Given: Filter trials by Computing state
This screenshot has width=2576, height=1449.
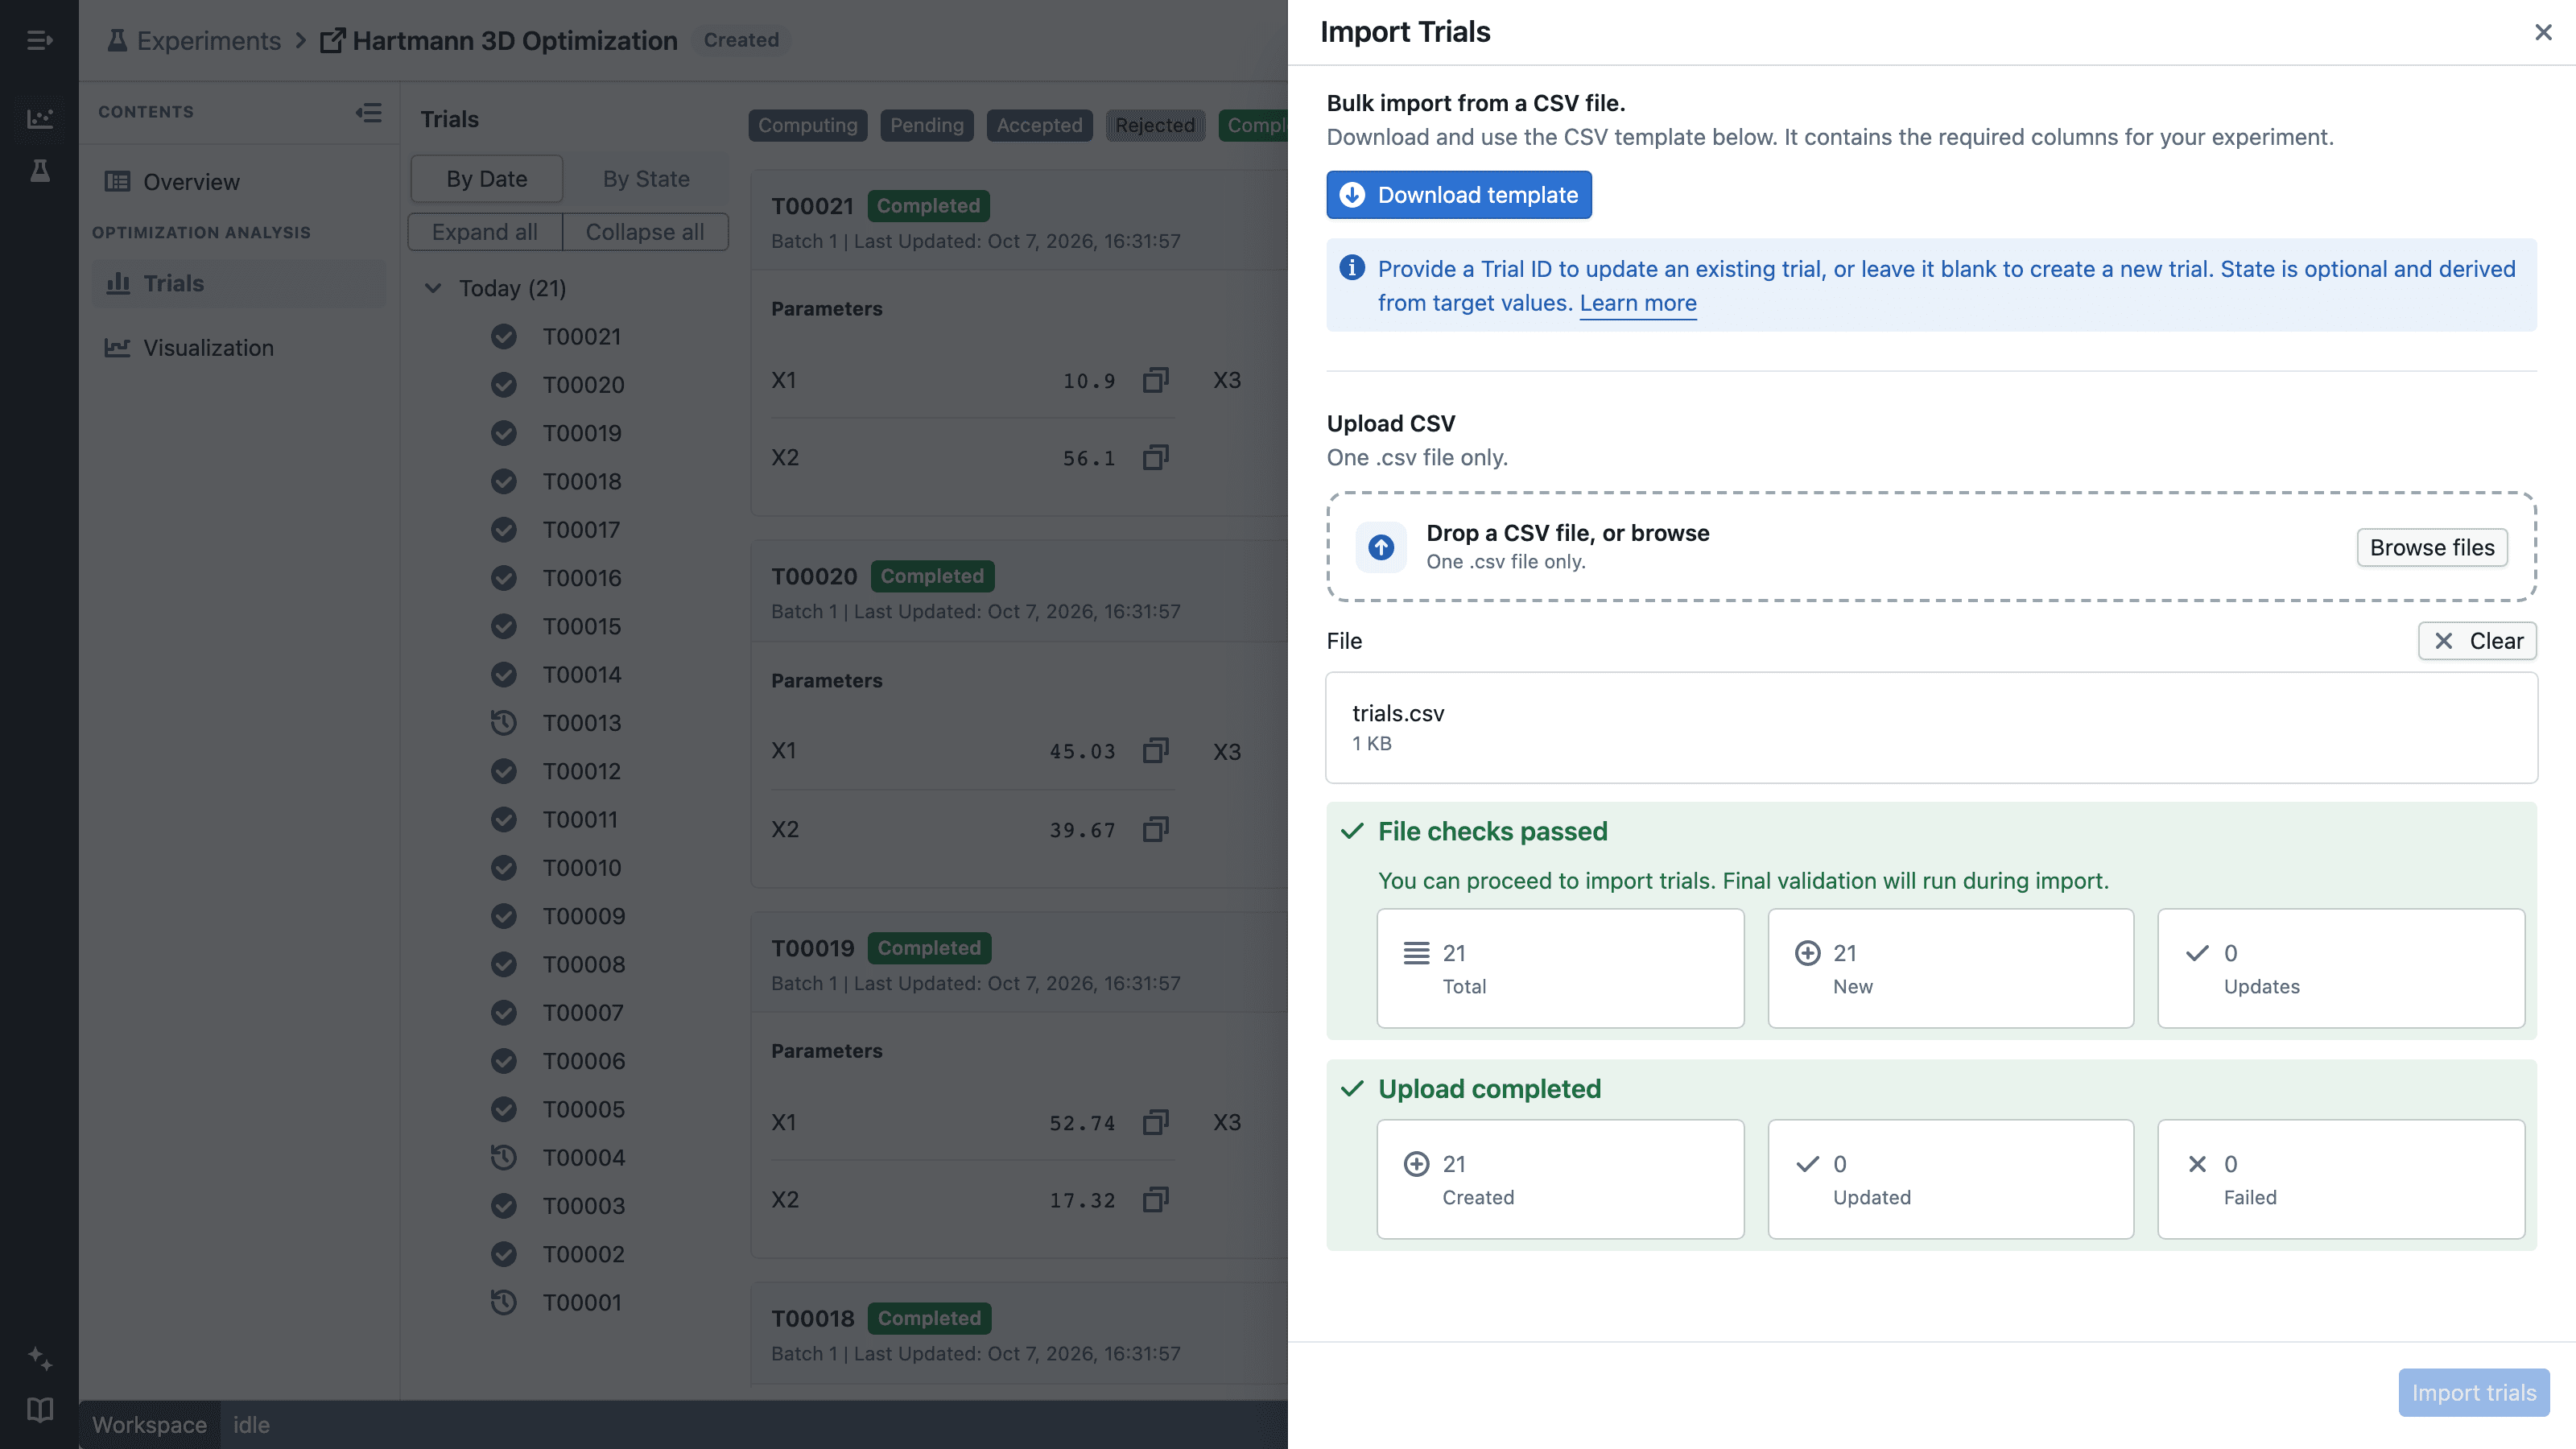Looking at the screenshot, I should pos(808,125).
